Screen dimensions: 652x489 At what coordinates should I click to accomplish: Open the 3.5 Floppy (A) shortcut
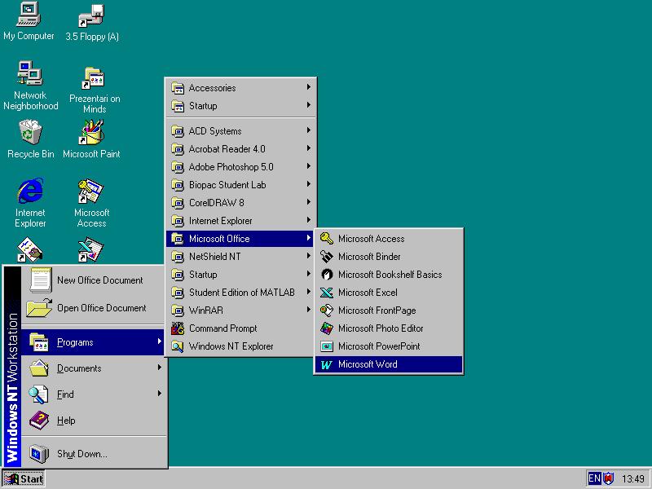[92, 23]
